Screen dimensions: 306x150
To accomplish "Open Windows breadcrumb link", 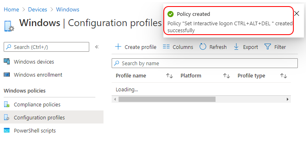I will coord(68,9).
